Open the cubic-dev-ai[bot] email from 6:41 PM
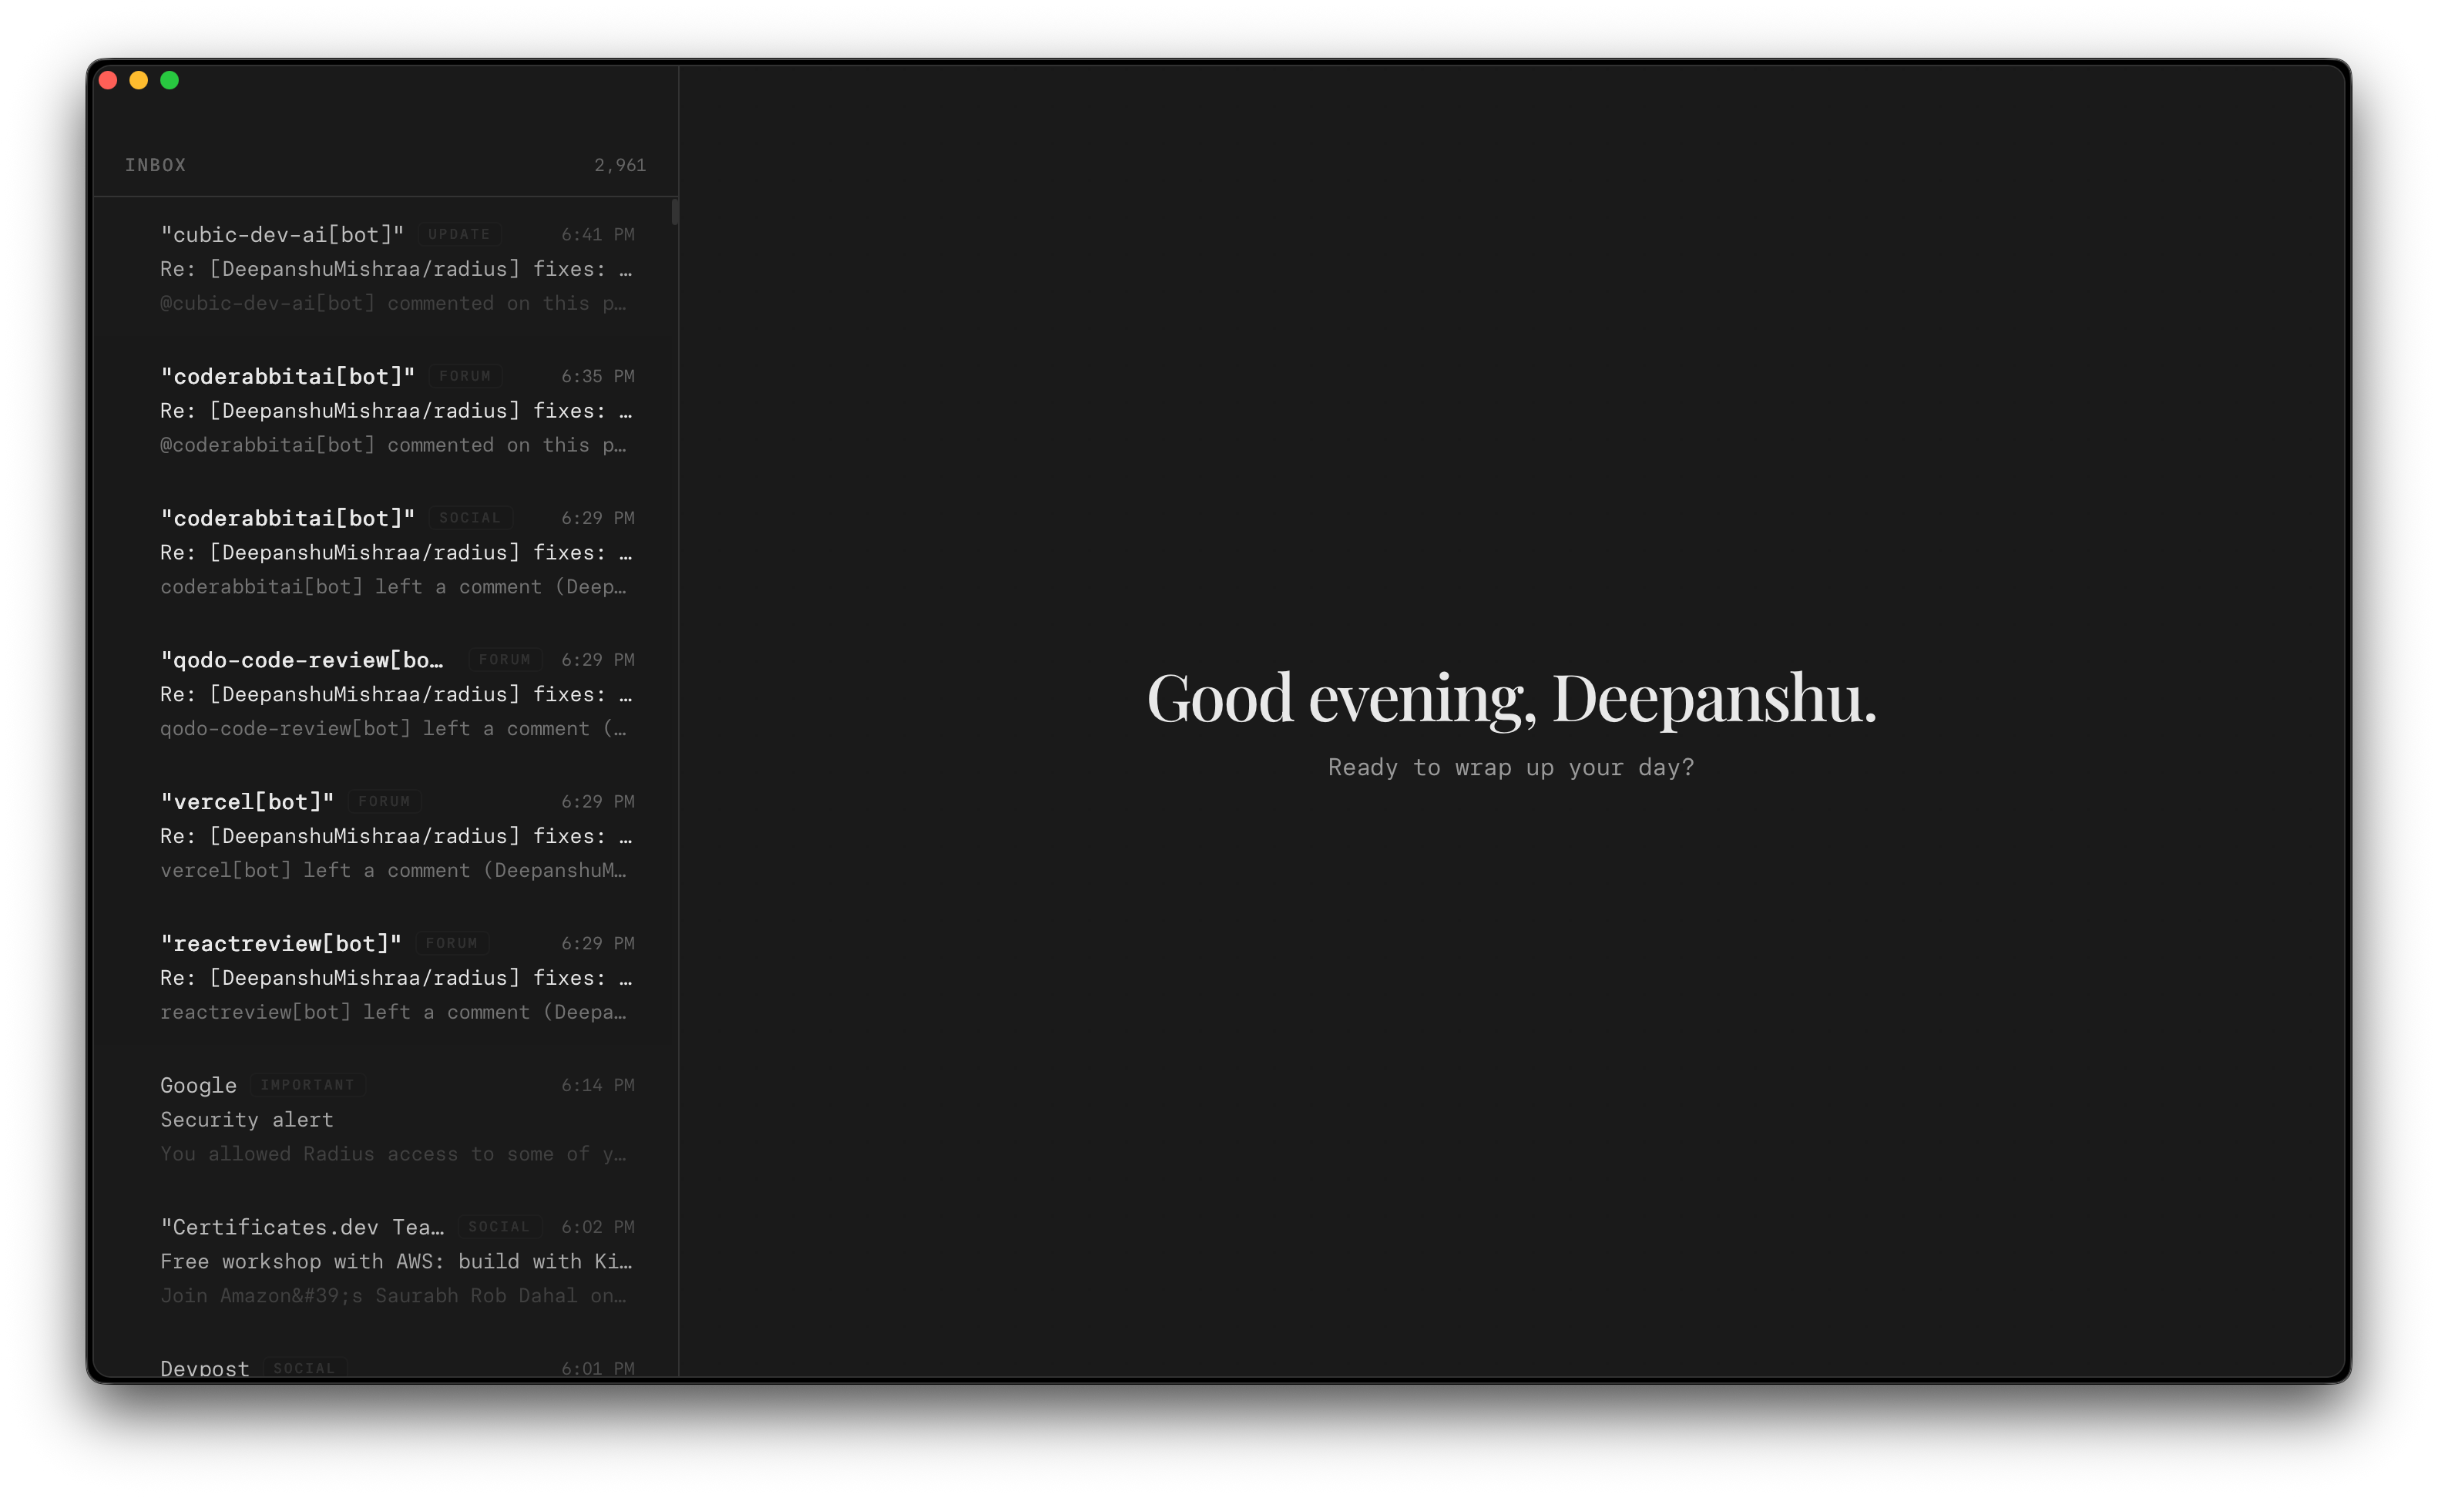 (385, 268)
